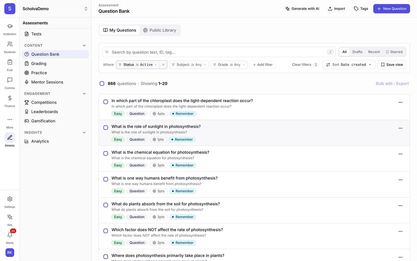Open the Finance dollar icon
This screenshot has width=417, height=261.
click(x=10, y=101)
